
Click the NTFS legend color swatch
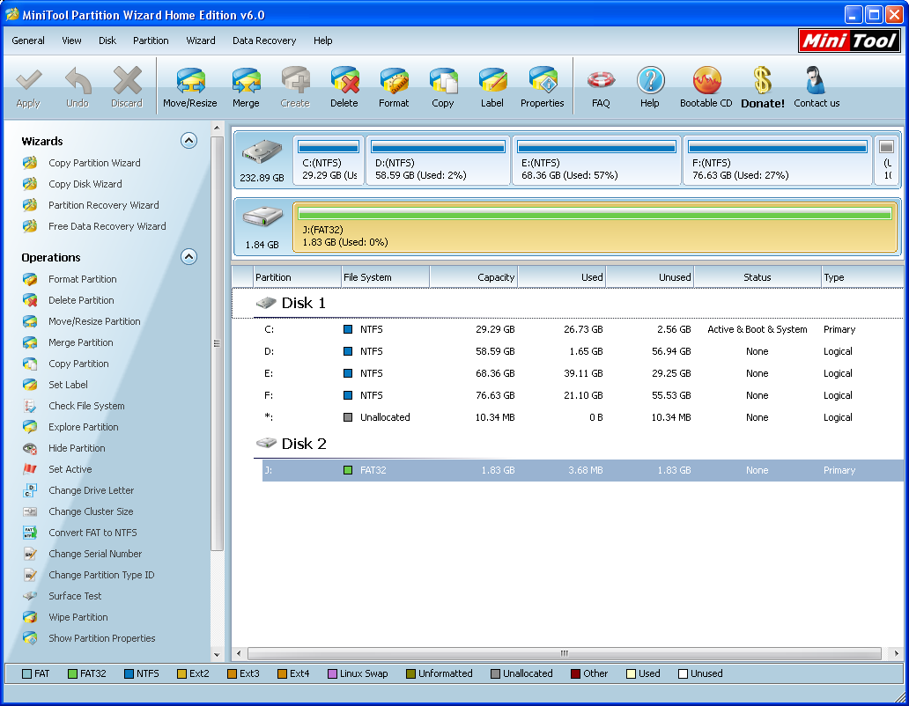coord(129,674)
